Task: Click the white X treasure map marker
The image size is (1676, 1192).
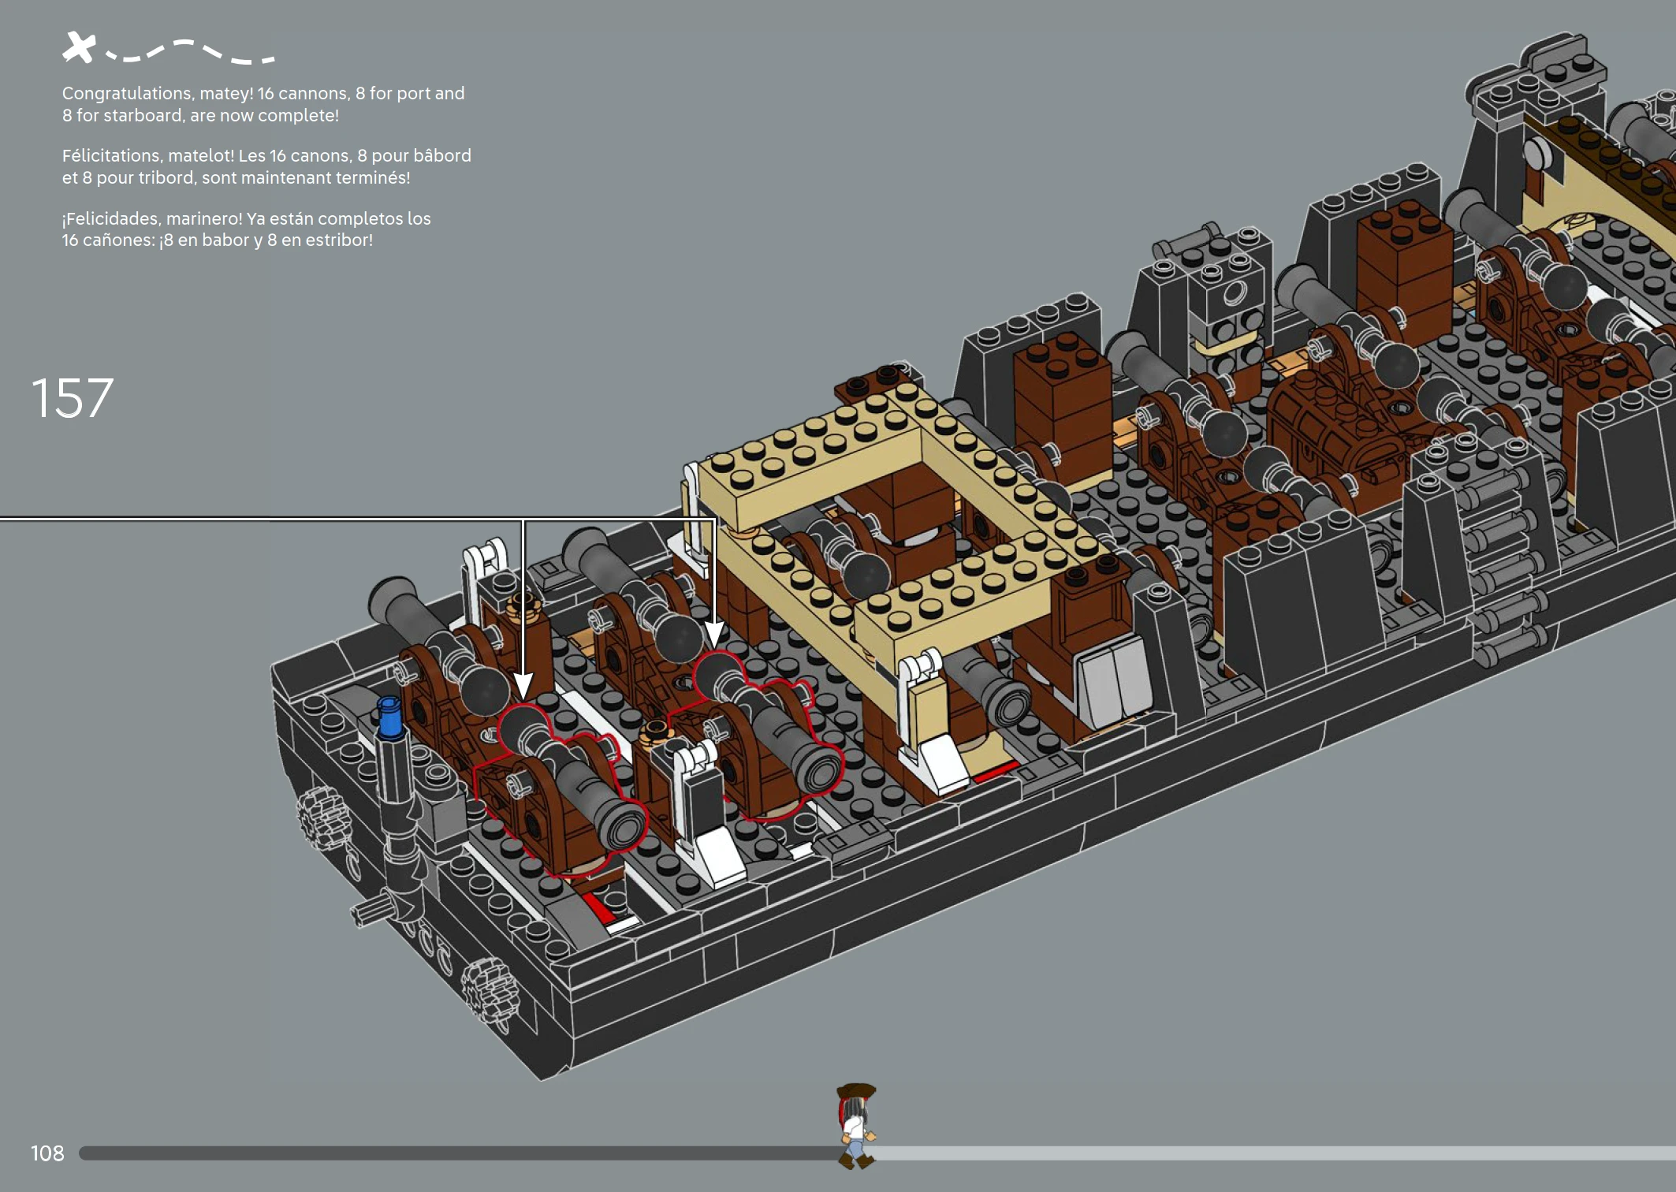Action: [79, 48]
